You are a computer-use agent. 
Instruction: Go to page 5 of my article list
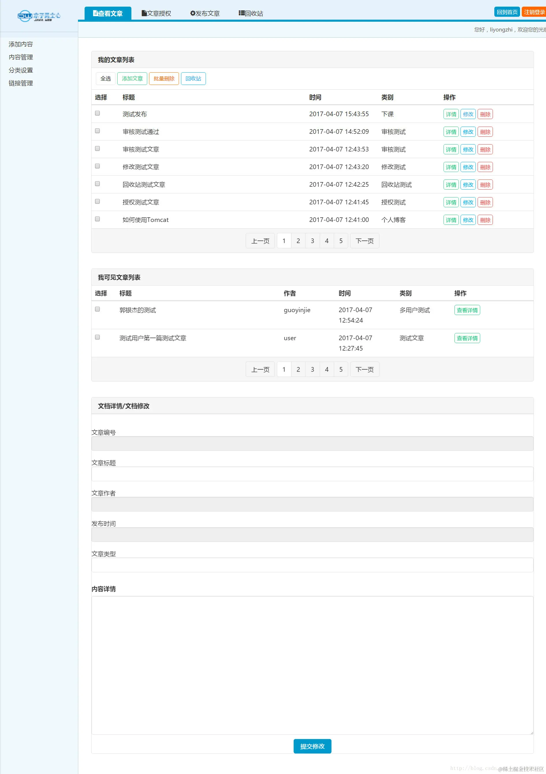[x=341, y=241]
